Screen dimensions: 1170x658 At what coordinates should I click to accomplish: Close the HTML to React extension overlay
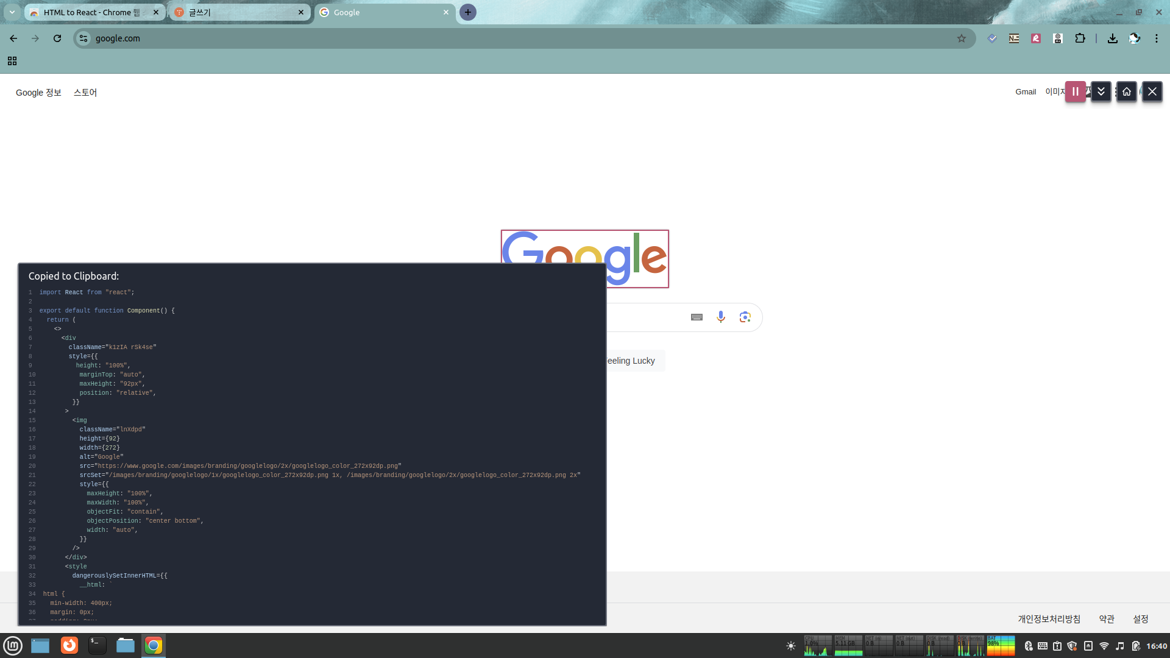1152,91
